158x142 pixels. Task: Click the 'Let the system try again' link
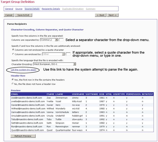click(x=24, y=70)
